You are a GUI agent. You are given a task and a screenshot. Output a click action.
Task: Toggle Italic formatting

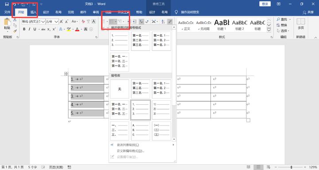tap(29, 29)
